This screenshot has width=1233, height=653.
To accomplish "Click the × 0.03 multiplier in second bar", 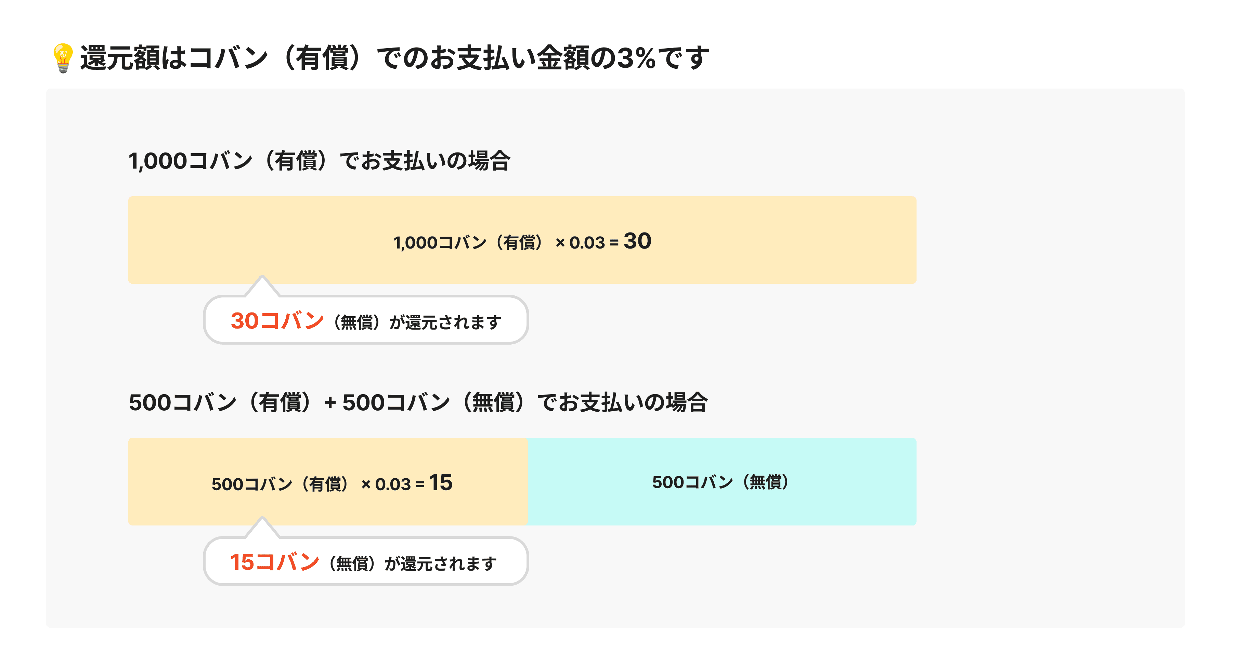I will (386, 484).
